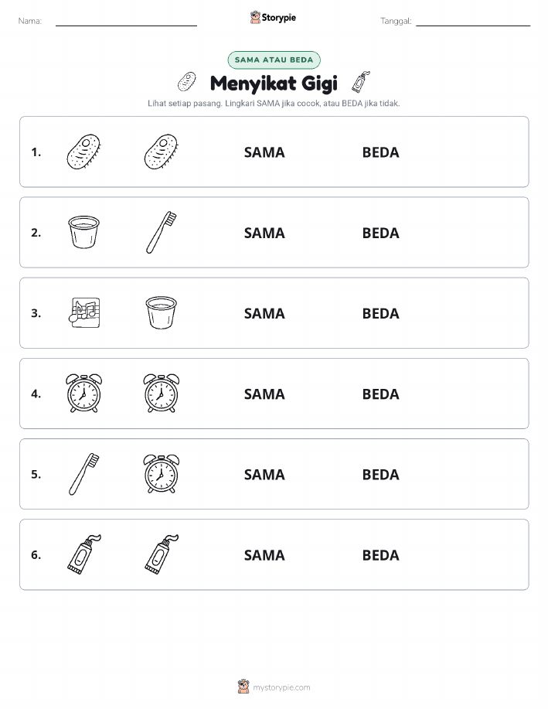
Task: Choose SAMA for question 1
Action: [264, 152]
